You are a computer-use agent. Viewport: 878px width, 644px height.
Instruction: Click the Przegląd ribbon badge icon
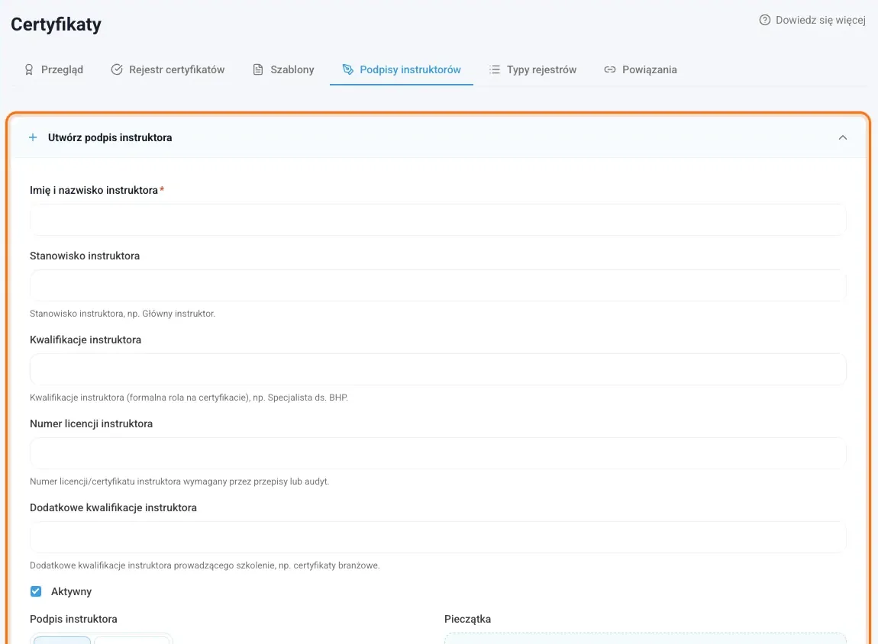tap(28, 69)
